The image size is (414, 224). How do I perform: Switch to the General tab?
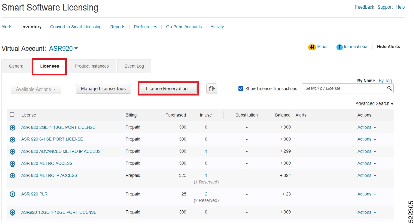click(x=17, y=66)
